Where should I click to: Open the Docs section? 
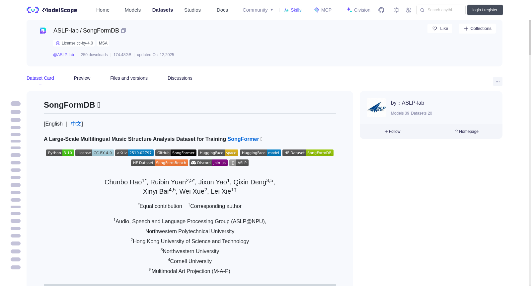(222, 10)
